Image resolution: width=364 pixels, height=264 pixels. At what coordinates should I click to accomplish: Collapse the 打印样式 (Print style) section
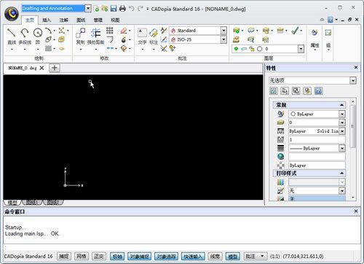[x=341, y=173]
